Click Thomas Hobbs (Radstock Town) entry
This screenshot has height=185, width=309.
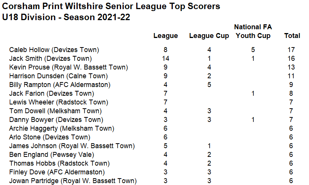pos(59,163)
